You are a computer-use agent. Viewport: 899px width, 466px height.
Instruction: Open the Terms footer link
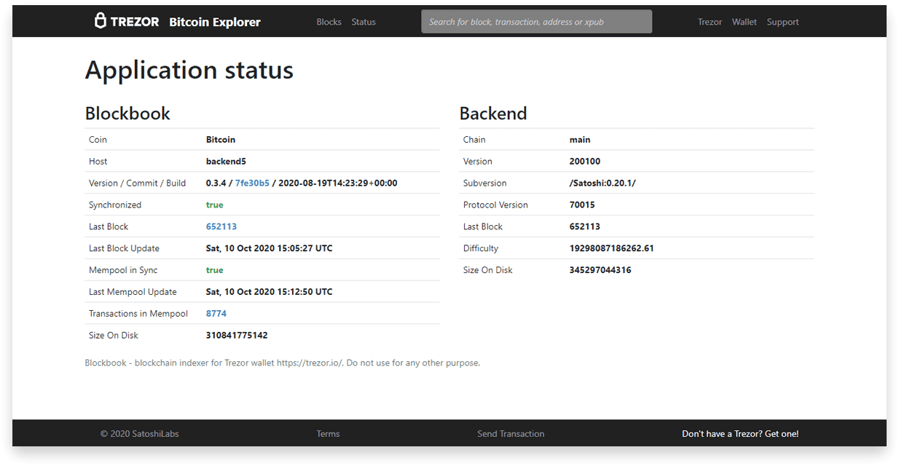(x=328, y=434)
